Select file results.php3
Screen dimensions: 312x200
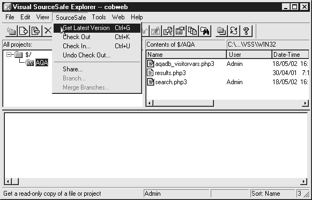point(170,73)
